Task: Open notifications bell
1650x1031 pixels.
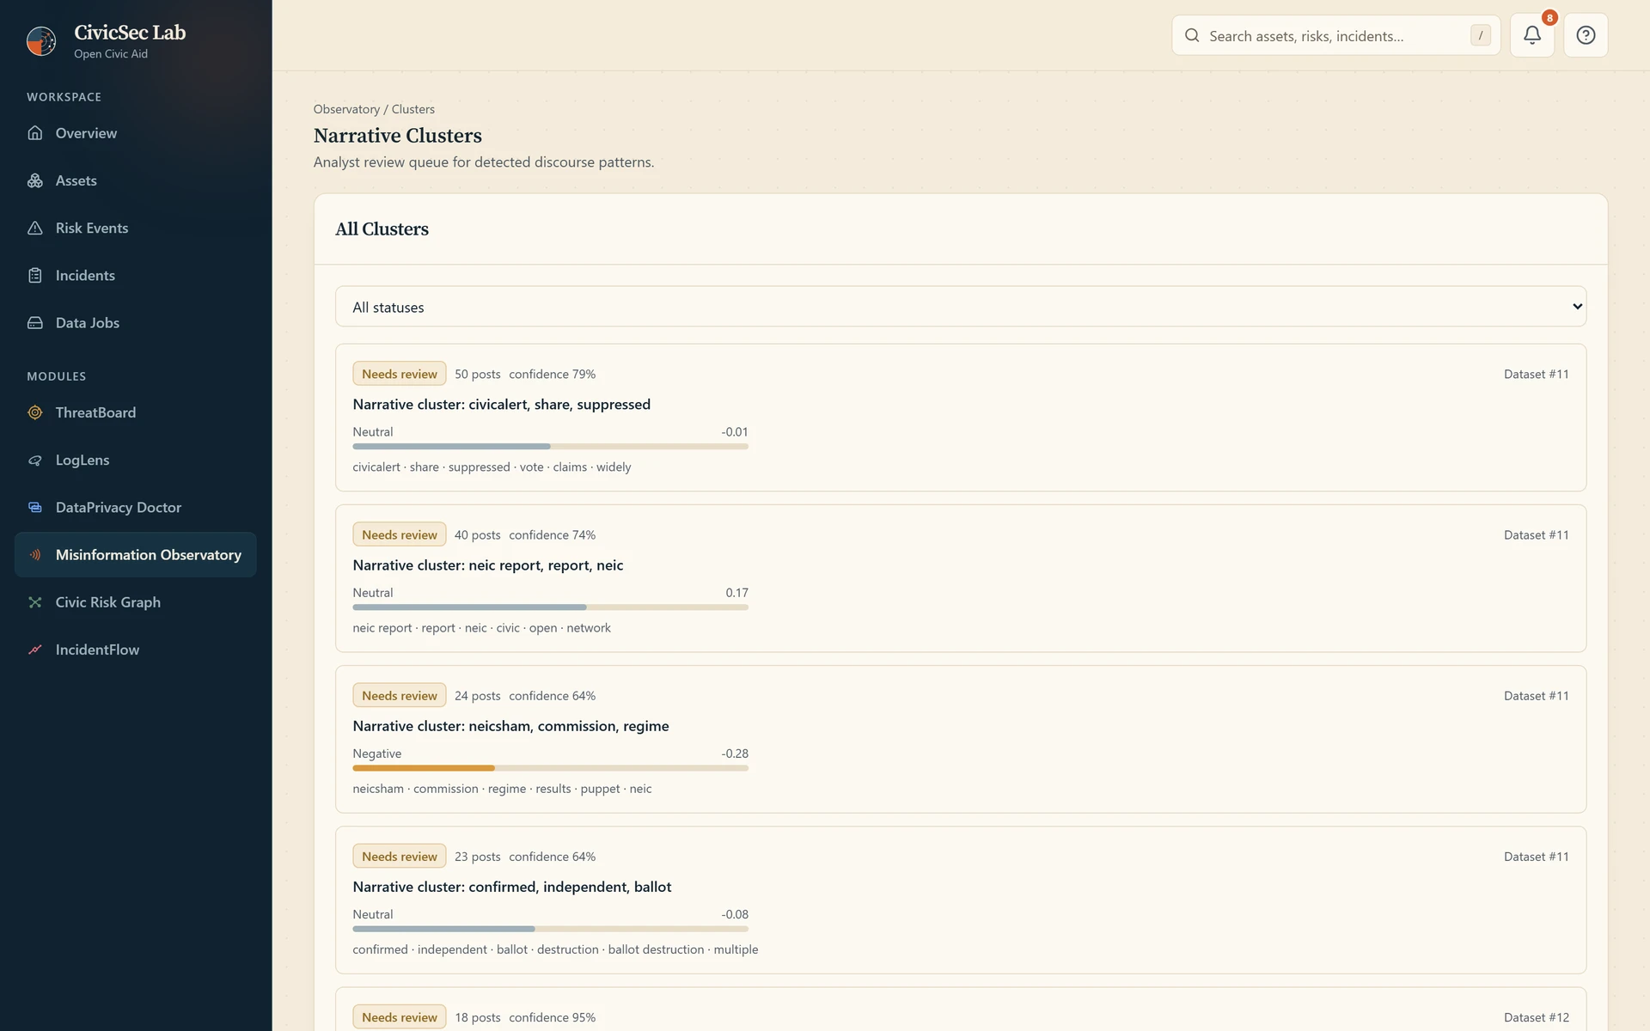Action: [x=1532, y=35]
